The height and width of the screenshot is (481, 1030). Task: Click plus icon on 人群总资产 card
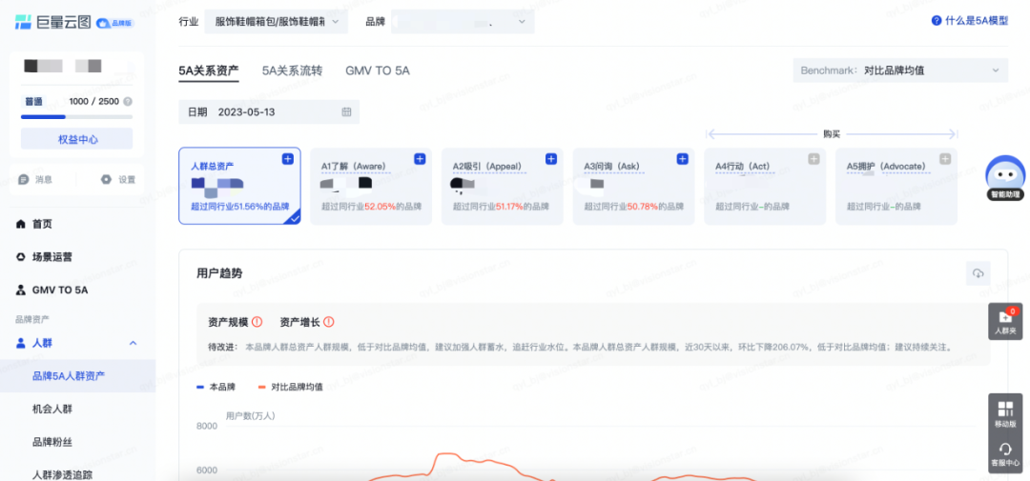point(288,159)
